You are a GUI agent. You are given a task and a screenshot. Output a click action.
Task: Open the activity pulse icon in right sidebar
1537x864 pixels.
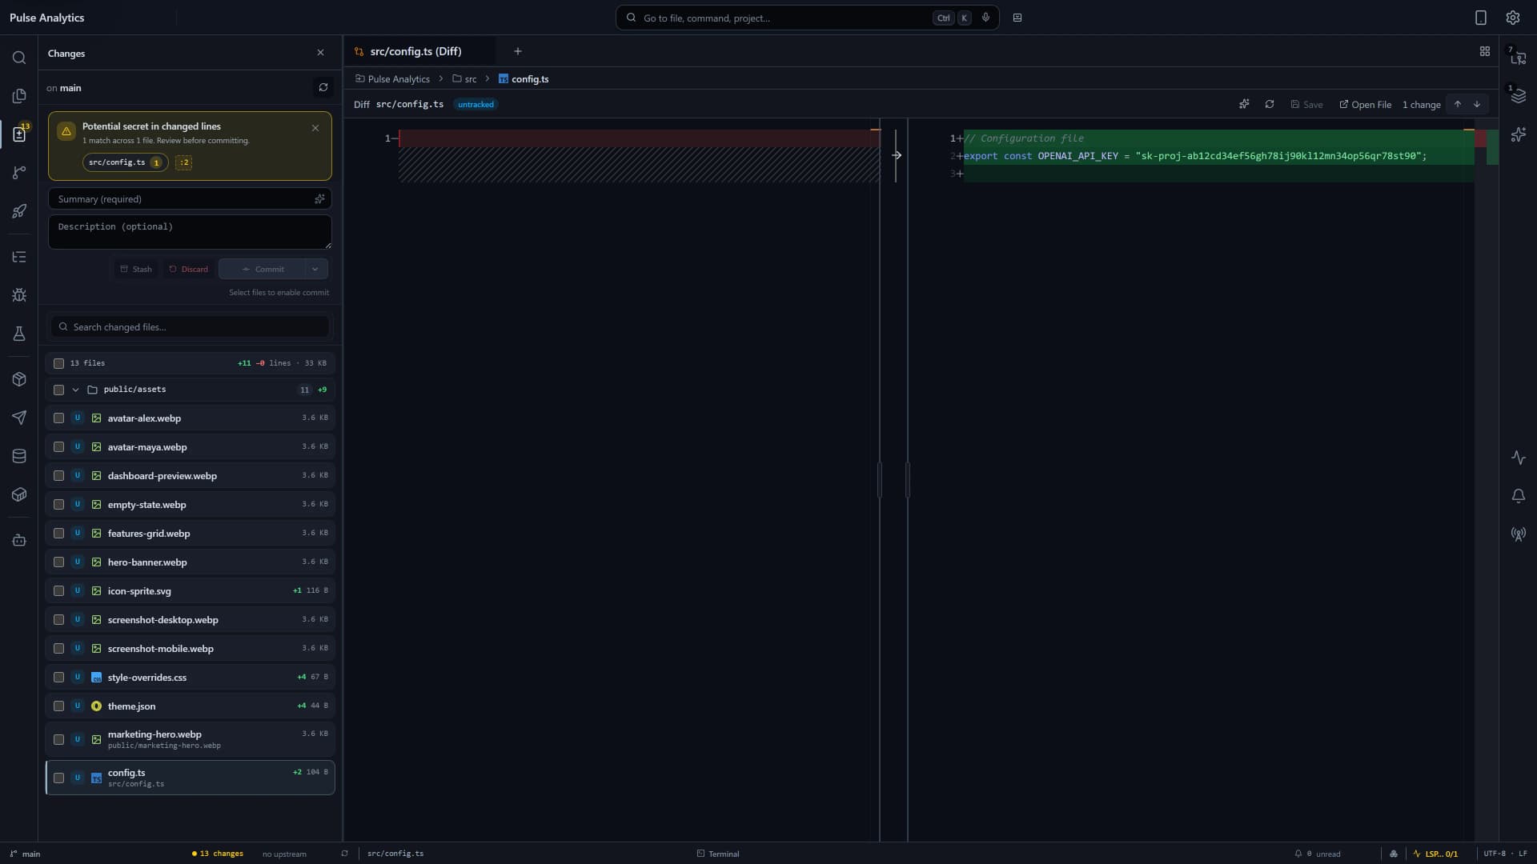(x=1519, y=458)
